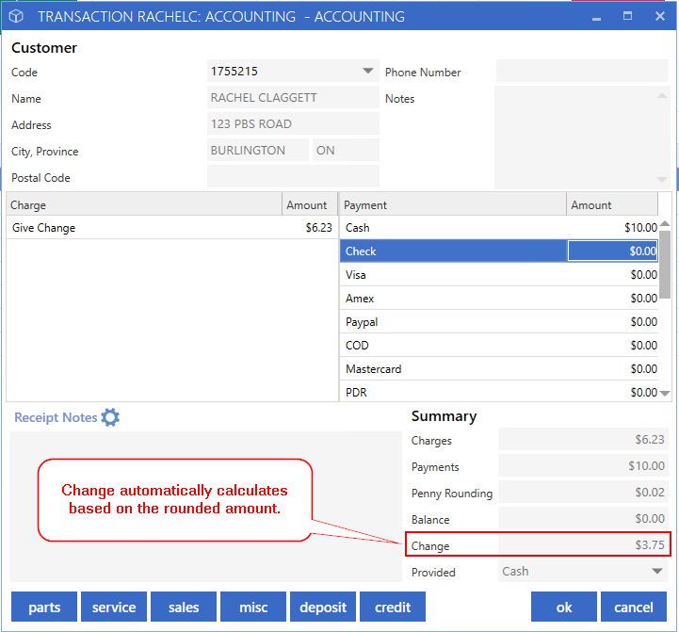
Task: Click the deposit button
Action: point(323,607)
